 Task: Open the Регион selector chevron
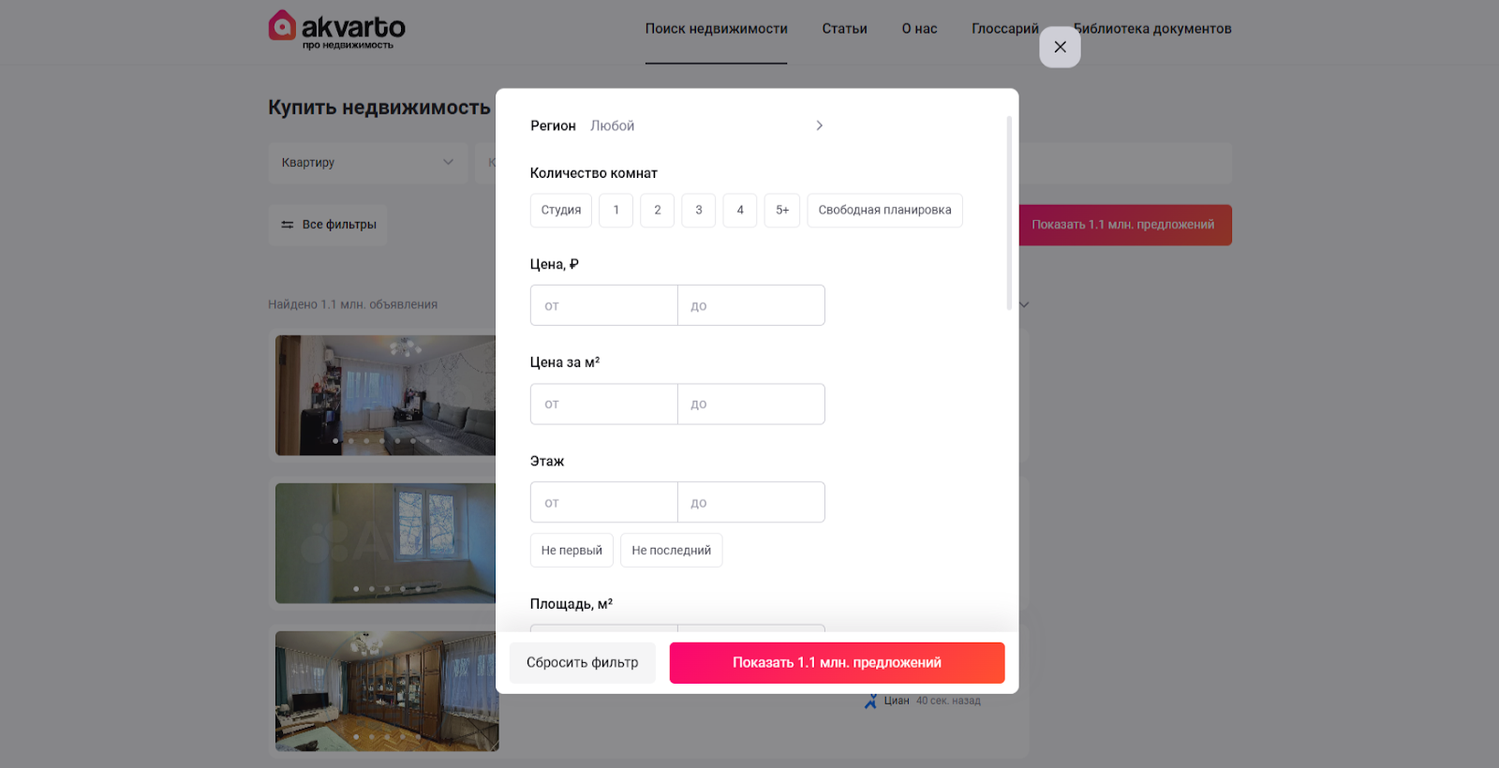pyautogui.click(x=820, y=126)
